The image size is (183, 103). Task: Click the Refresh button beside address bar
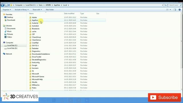166,5
